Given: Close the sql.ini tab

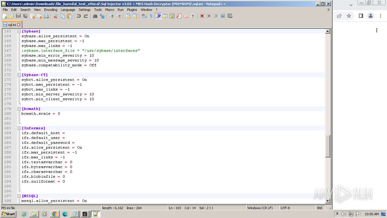Looking at the screenshot, I should [19, 25].
